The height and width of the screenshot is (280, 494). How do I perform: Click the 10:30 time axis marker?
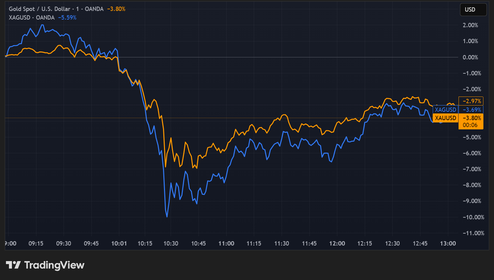[171, 244]
